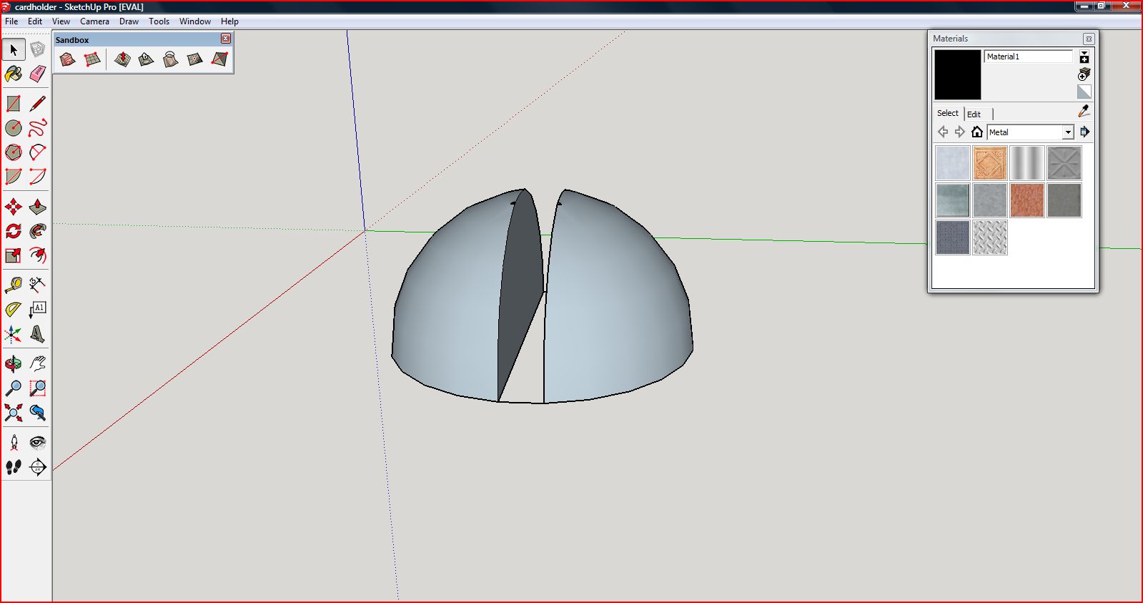Screen dimensions: 1143x603
Task: Click the Create Material button
Action: [1084, 74]
